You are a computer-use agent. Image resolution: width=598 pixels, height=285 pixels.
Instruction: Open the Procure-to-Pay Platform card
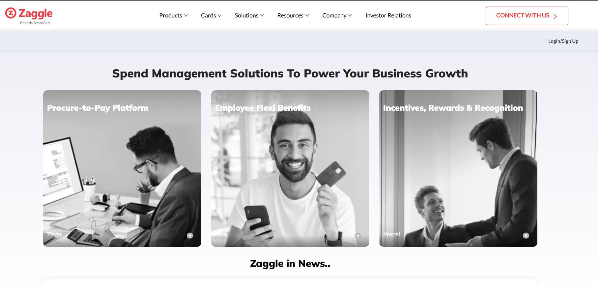tap(122, 168)
